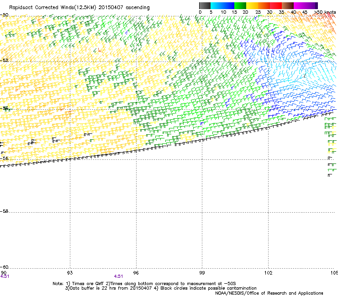The width and height of the screenshot is (338, 296).
Task: Select the orange legend color segment
Action: [x=264, y=5]
